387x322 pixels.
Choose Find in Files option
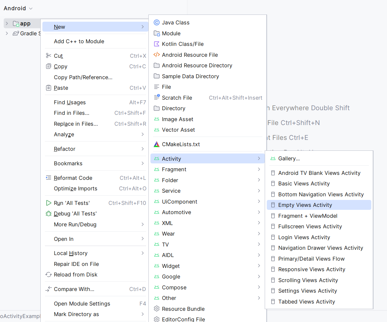tap(95, 113)
